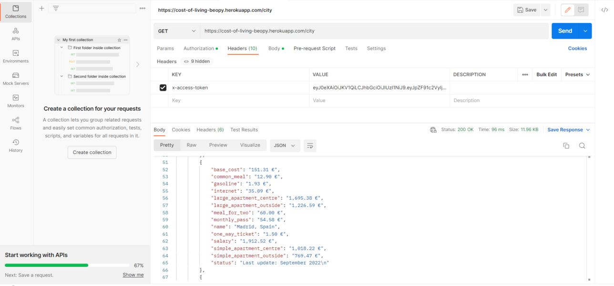Open the Test Results tab
Image resolution: width=614 pixels, height=286 pixels.
(244, 130)
